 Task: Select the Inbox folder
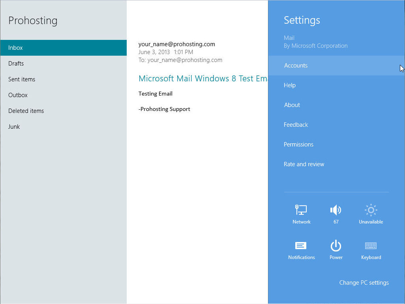pos(63,48)
